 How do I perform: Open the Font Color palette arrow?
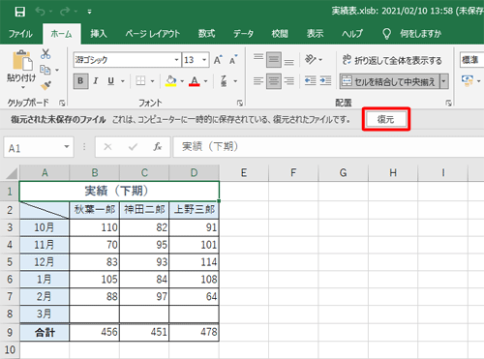[x=206, y=81]
